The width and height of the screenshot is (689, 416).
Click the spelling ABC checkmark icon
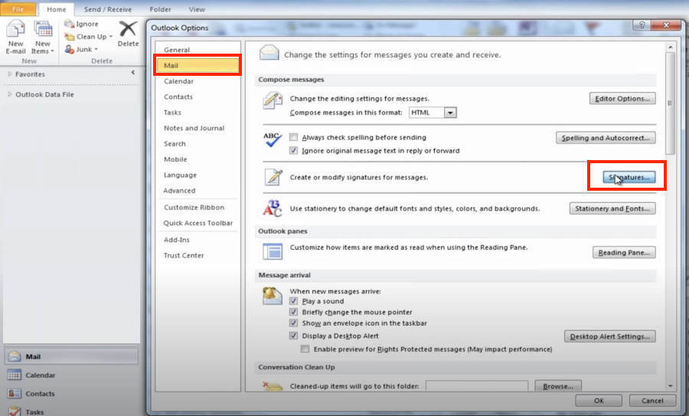[272, 140]
